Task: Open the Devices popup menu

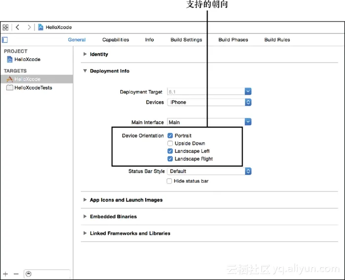Action: pos(248,102)
